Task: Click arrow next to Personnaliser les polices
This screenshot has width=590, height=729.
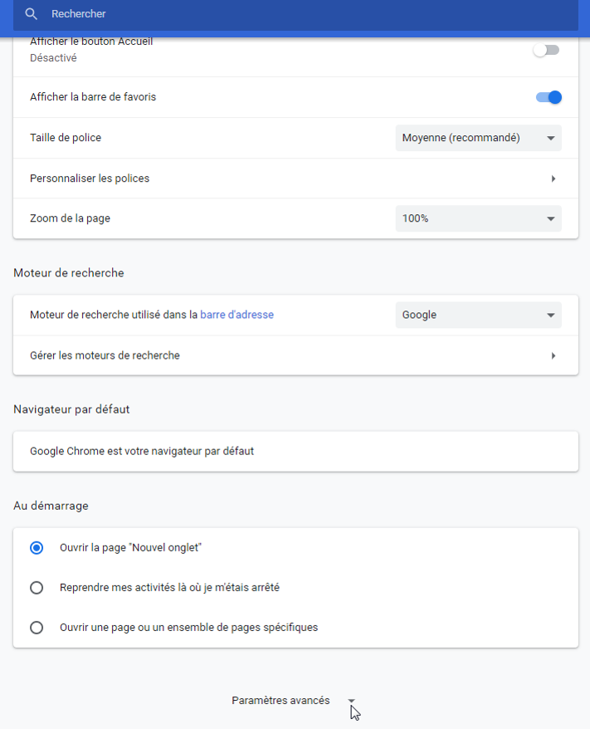Action: (x=553, y=179)
